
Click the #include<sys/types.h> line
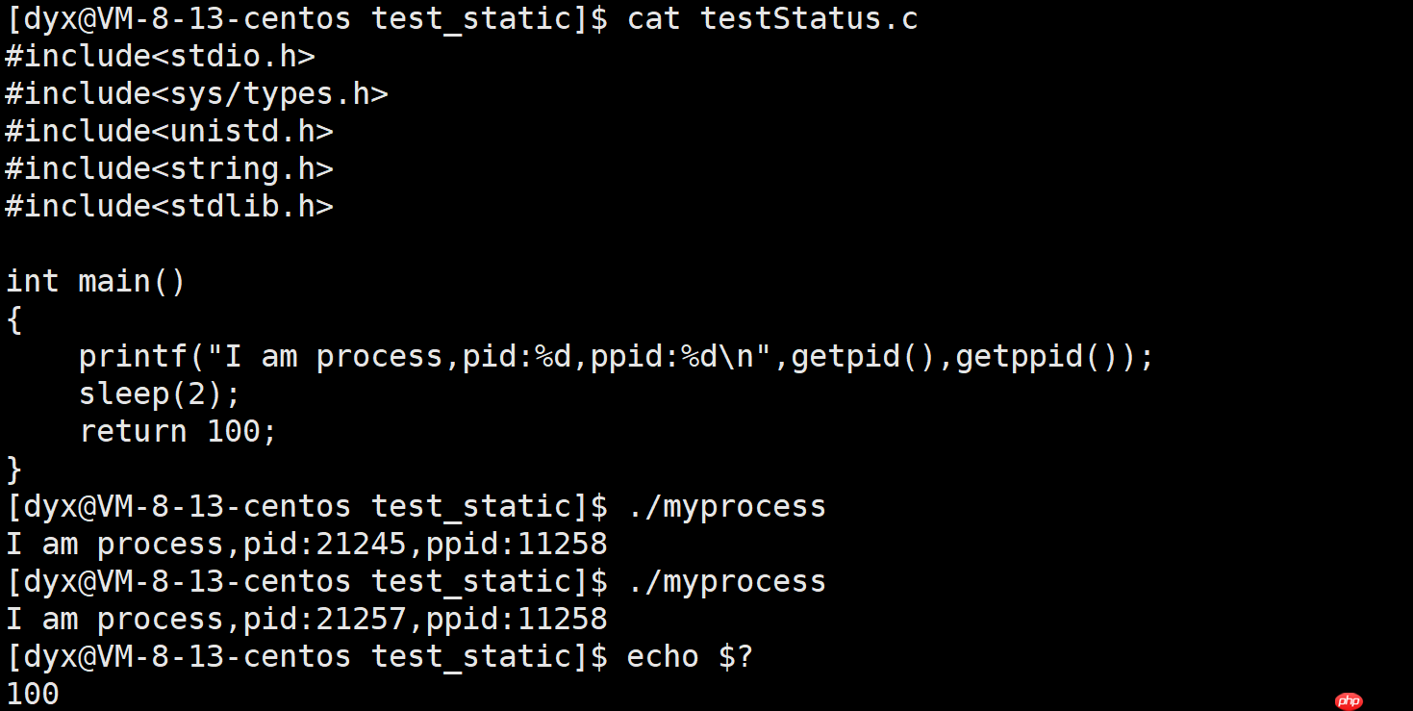pos(196,94)
